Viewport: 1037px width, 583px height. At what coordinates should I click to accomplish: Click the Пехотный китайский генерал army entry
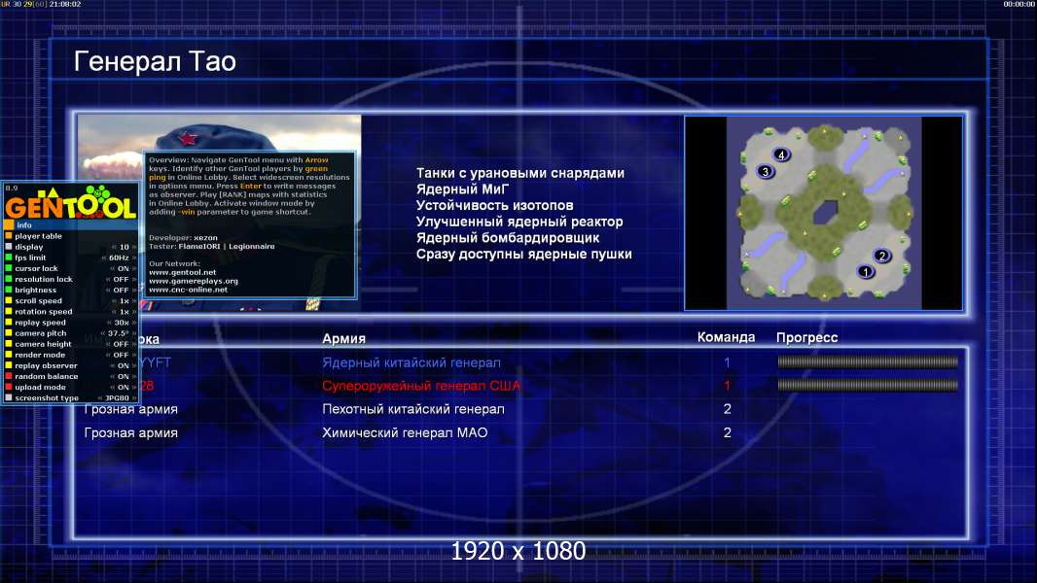click(413, 409)
